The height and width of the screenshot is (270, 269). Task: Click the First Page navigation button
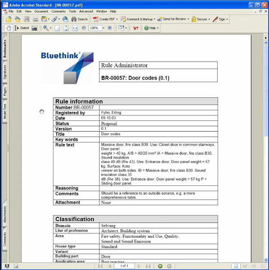(100, 266)
